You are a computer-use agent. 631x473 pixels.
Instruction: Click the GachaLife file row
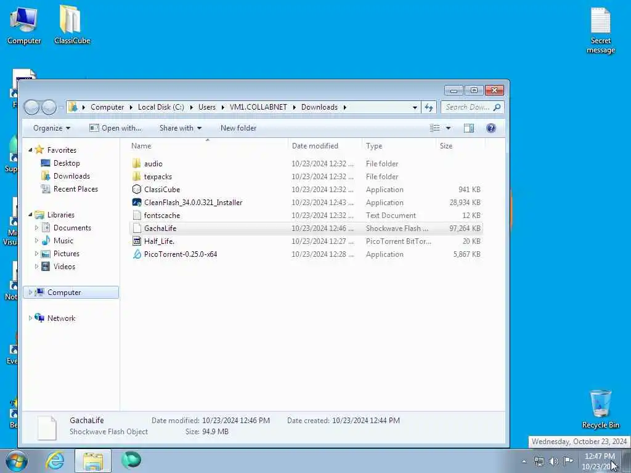[x=306, y=228]
